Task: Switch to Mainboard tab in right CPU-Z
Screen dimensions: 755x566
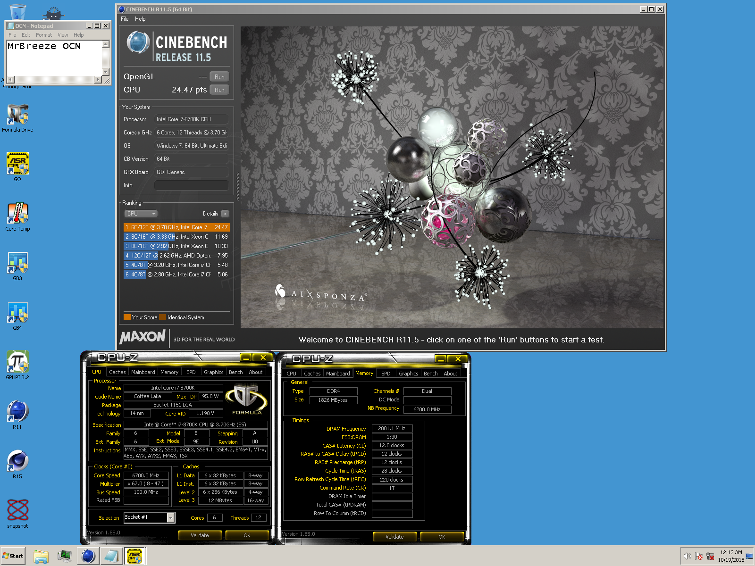Action: (338, 374)
